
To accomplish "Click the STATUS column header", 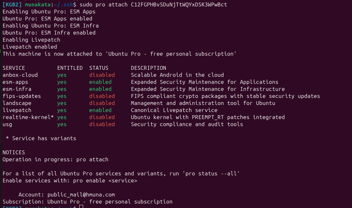I will coord(99,68).
